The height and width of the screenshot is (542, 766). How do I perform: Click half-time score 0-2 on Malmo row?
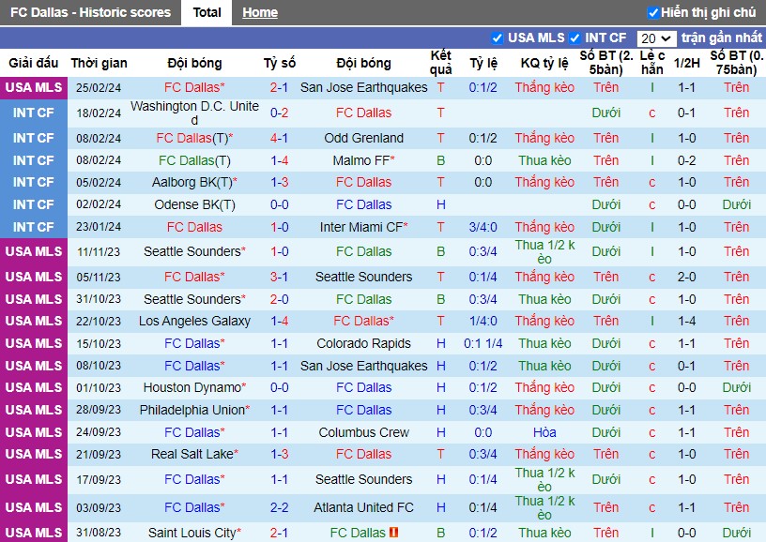pyautogui.click(x=686, y=160)
